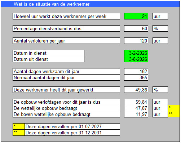The image size is (181, 143).
Task: Click the 'uur' unit next to the value 59,84
Action: pyautogui.click(x=160, y=102)
